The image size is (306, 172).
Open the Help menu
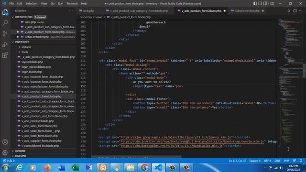tap(84, 3)
